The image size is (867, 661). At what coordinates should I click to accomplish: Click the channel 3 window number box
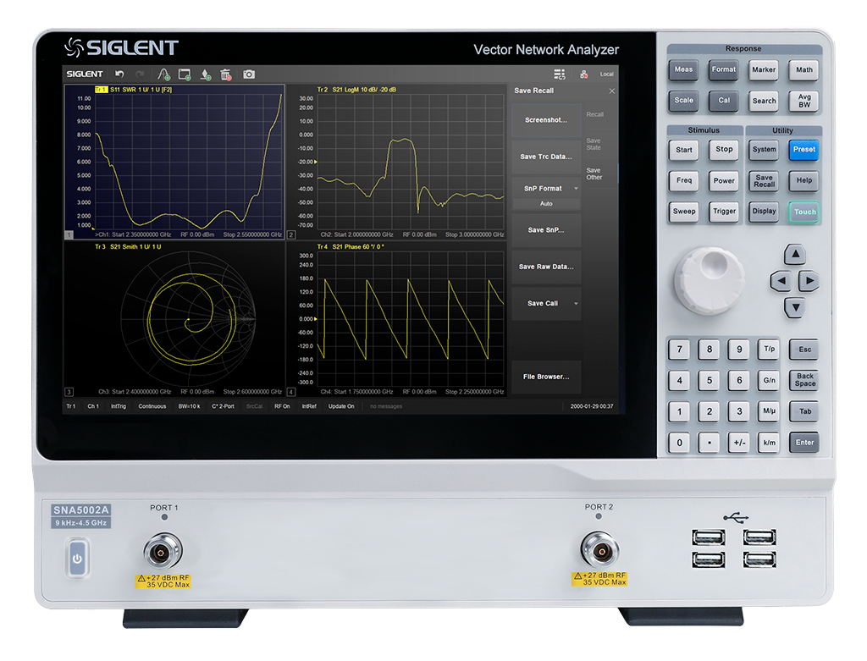click(69, 392)
